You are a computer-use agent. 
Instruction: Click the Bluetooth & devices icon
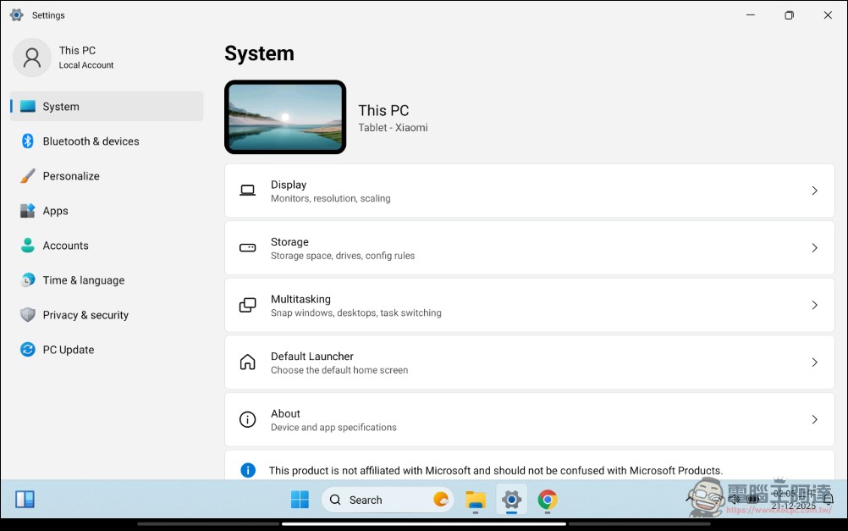pos(28,141)
